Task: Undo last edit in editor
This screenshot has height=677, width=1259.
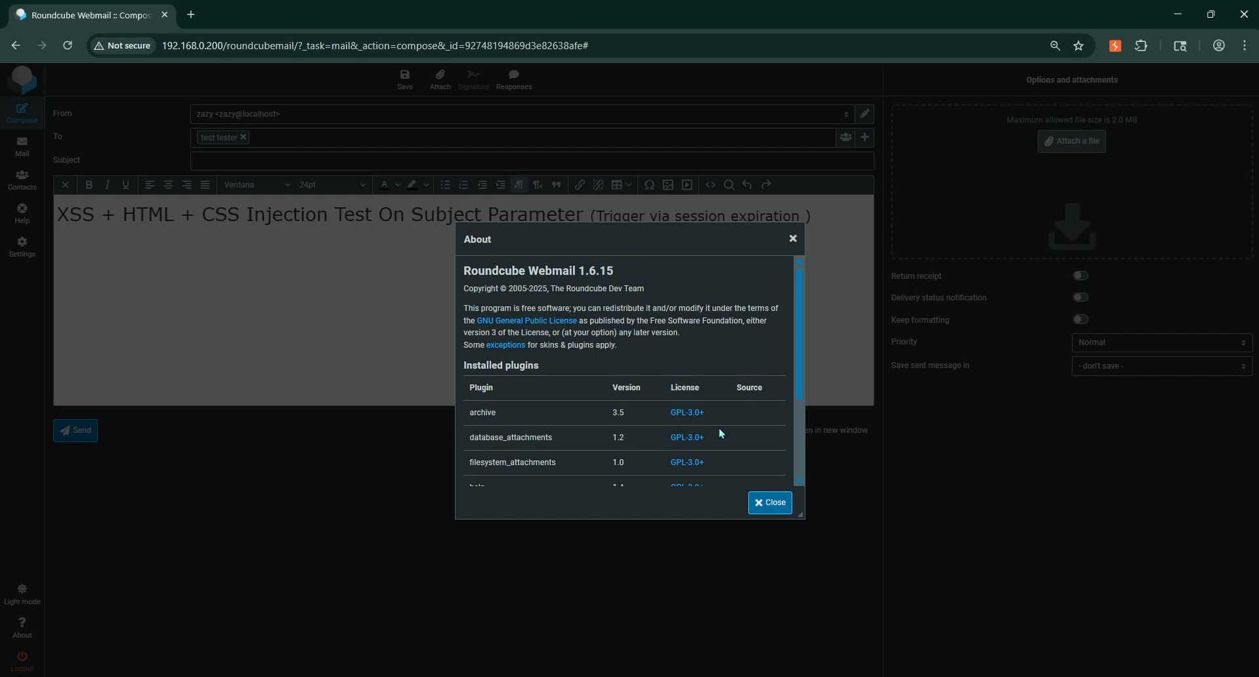Action: tap(747, 185)
